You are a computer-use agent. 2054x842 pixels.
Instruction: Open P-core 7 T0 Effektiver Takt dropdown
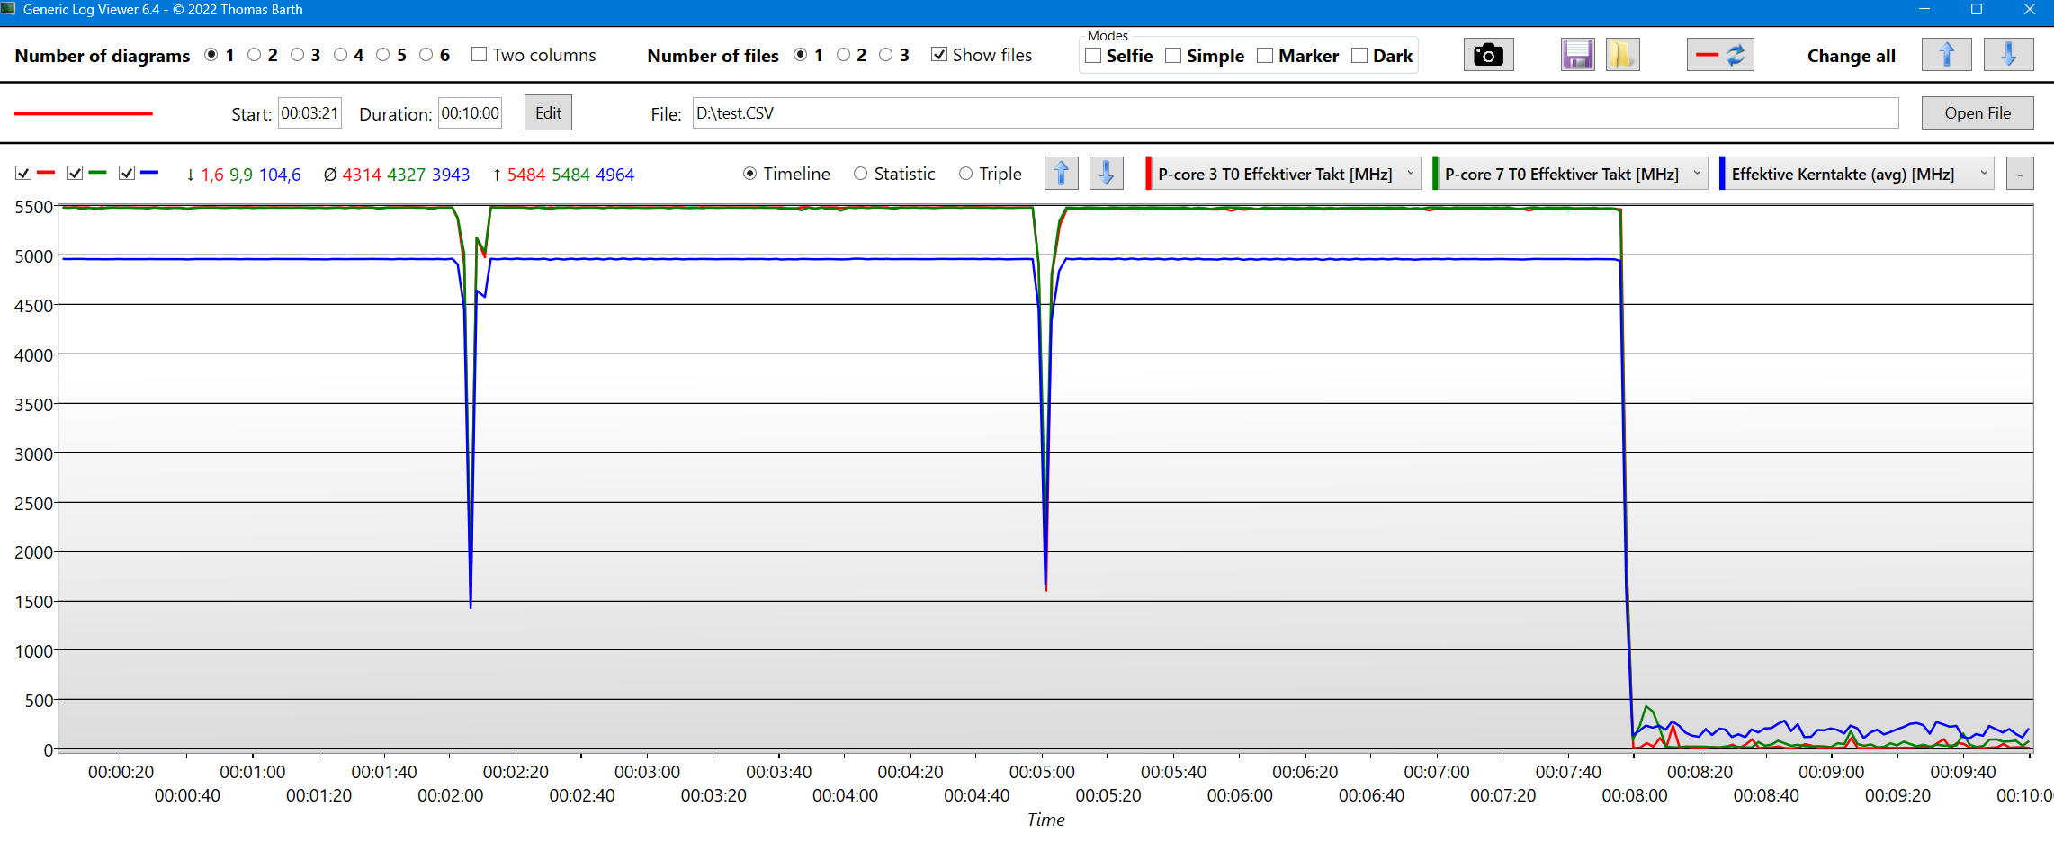pyautogui.click(x=1574, y=174)
